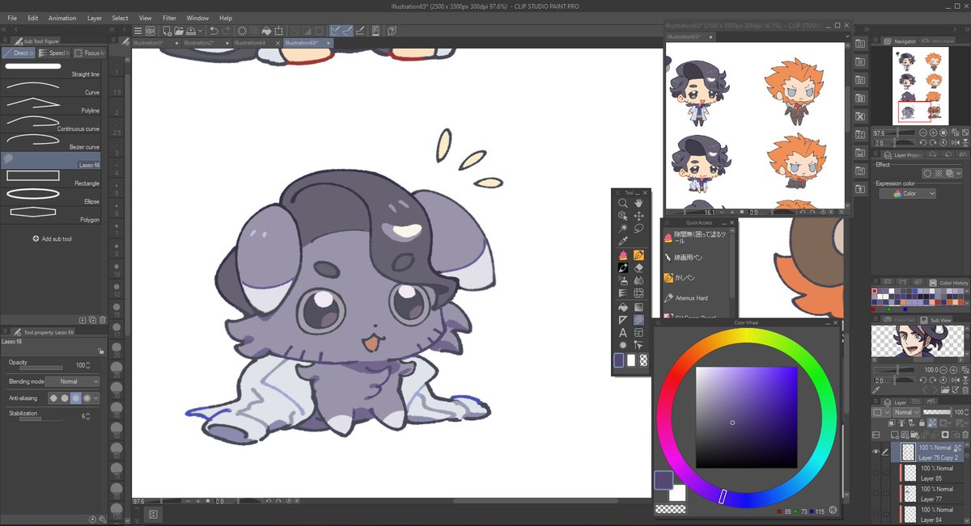Click saturation square in Color Wheel
971x526 pixels.
pos(746,418)
